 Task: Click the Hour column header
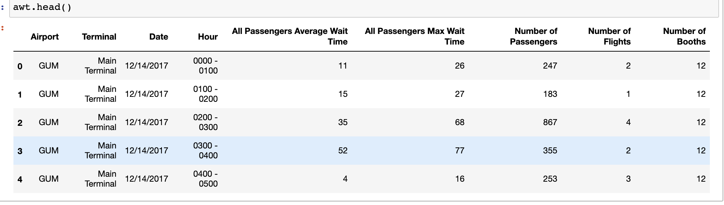pyautogui.click(x=208, y=37)
